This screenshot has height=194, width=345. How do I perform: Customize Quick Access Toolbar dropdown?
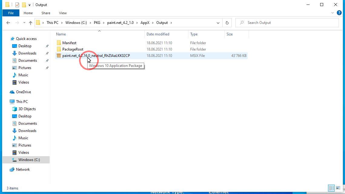tap(29, 5)
